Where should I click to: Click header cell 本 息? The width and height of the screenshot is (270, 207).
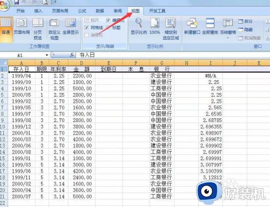pyautogui.click(x=136, y=69)
